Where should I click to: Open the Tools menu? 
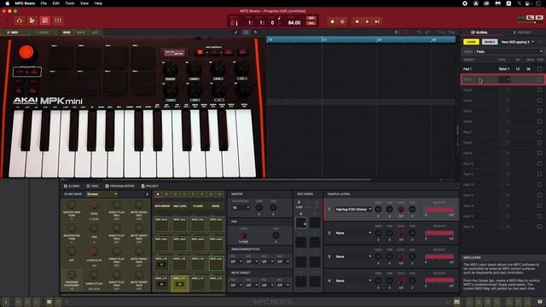(x=70, y=3)
